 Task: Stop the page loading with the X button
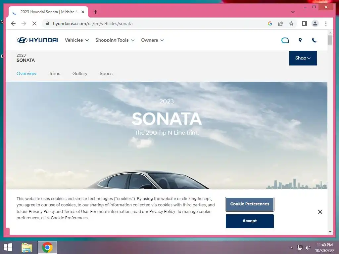34,23
